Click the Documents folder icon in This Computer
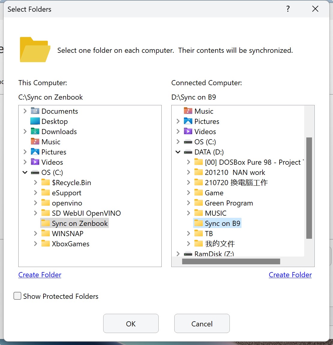 (35, 111)
